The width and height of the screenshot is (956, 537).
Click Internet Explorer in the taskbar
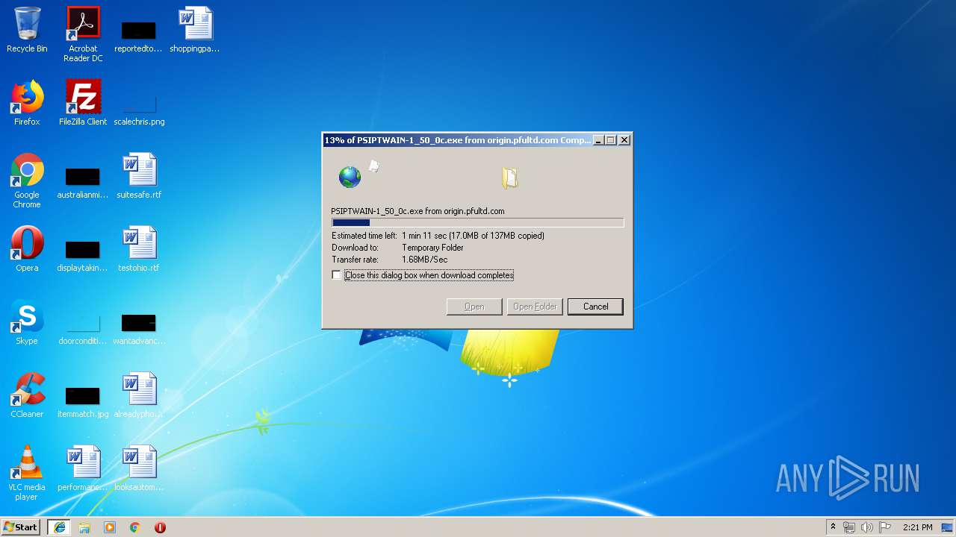click(x=59, y=527)
